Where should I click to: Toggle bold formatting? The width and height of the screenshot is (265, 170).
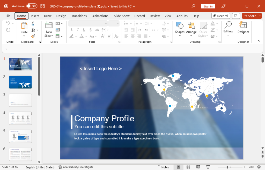(x=71, y=30)
